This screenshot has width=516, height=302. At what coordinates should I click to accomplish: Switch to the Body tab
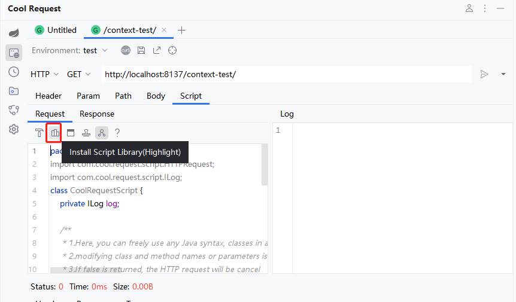(x=156, y=96)
